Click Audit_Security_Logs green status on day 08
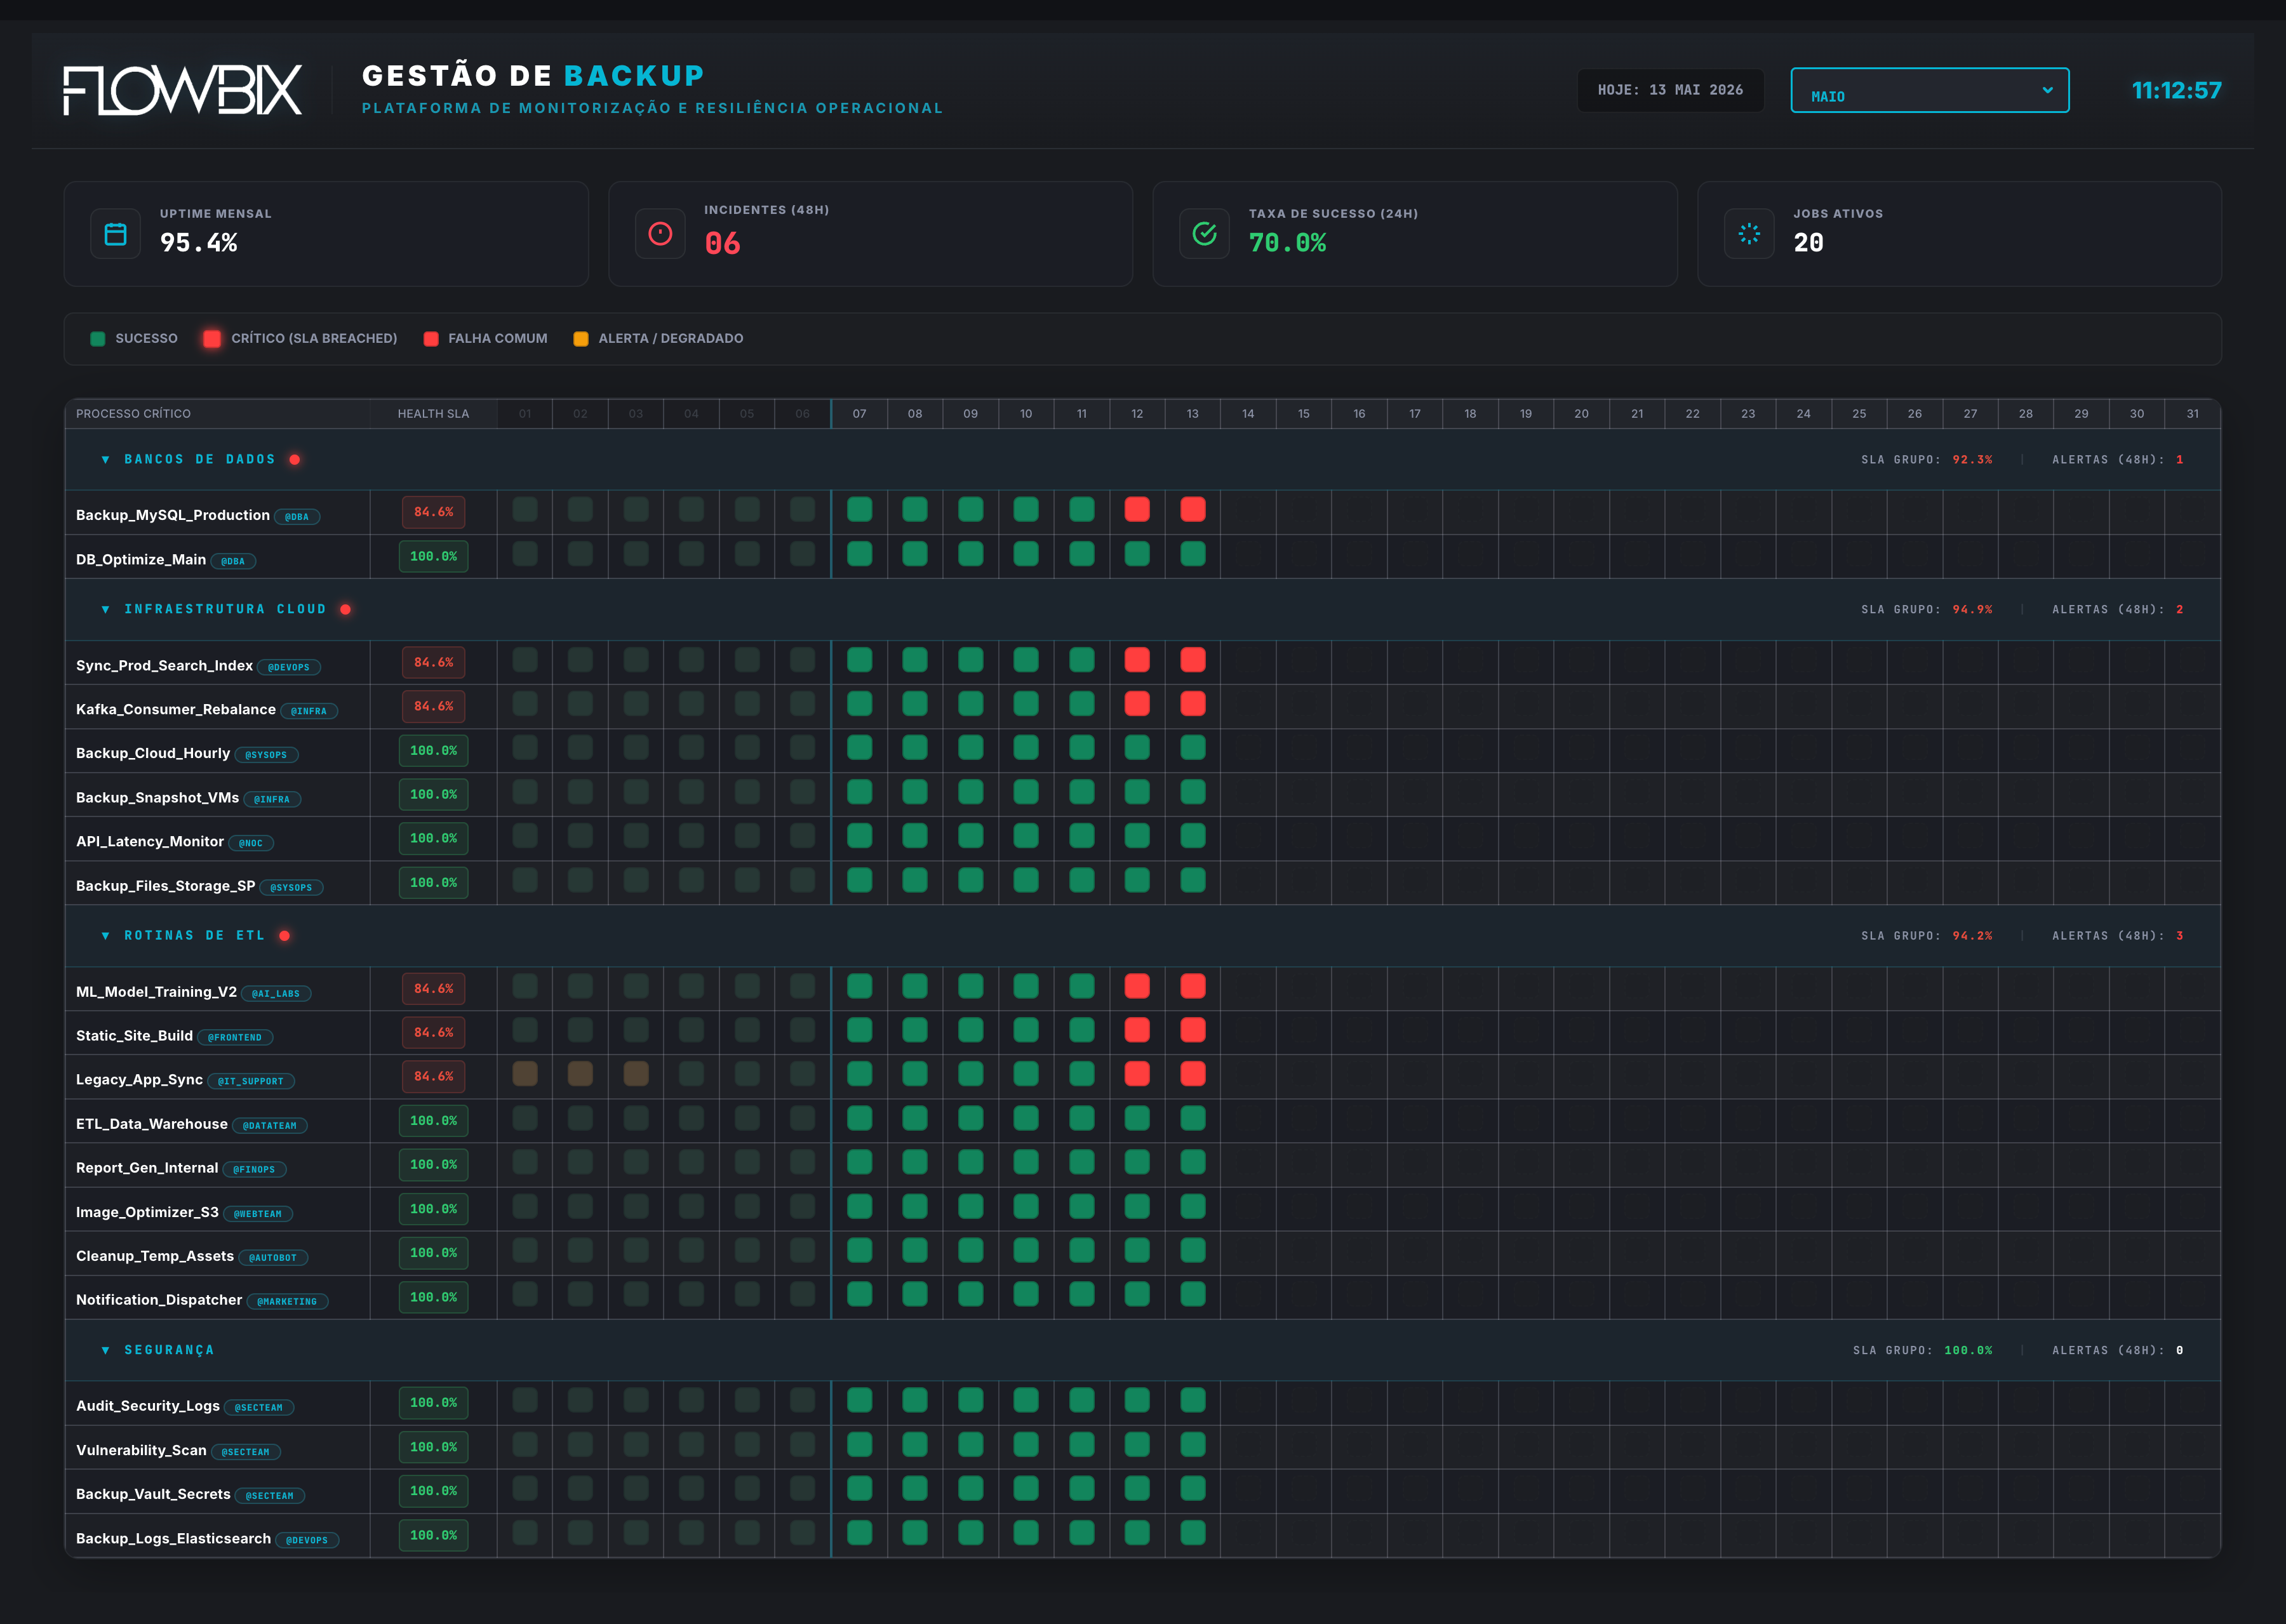The width and height of the screenshot is (2286, 1624). point(915,1401)
